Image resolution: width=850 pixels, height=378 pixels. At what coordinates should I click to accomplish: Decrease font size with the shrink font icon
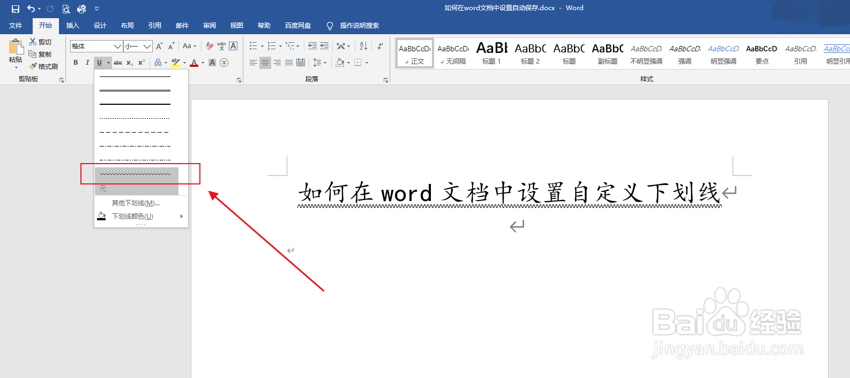pyautogui.click(x=171, y=47)
